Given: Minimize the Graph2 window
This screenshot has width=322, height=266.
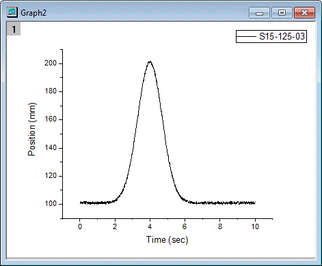Looking at the screenshot, I should (259, 12).
